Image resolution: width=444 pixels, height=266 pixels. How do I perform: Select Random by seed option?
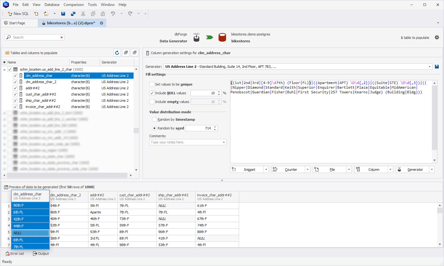pyautogui.click(x=154, y=128)
